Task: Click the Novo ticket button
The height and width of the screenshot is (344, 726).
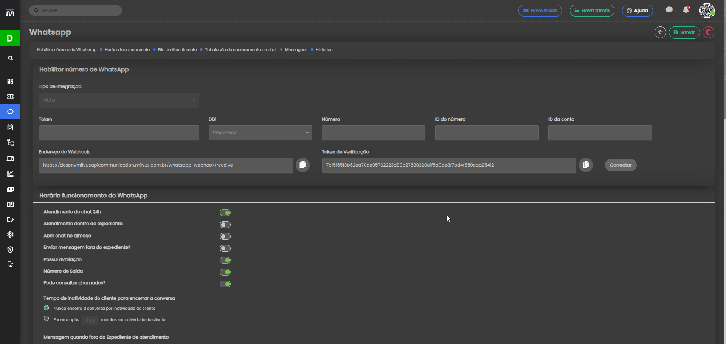Action: [x=540, y=11]
